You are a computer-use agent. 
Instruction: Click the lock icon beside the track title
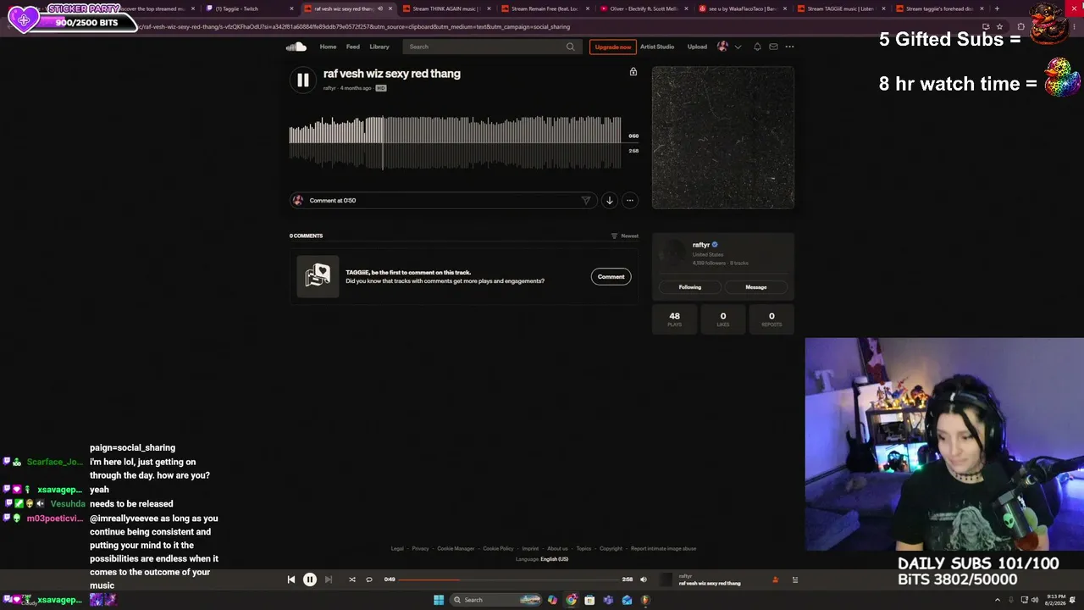633,72
